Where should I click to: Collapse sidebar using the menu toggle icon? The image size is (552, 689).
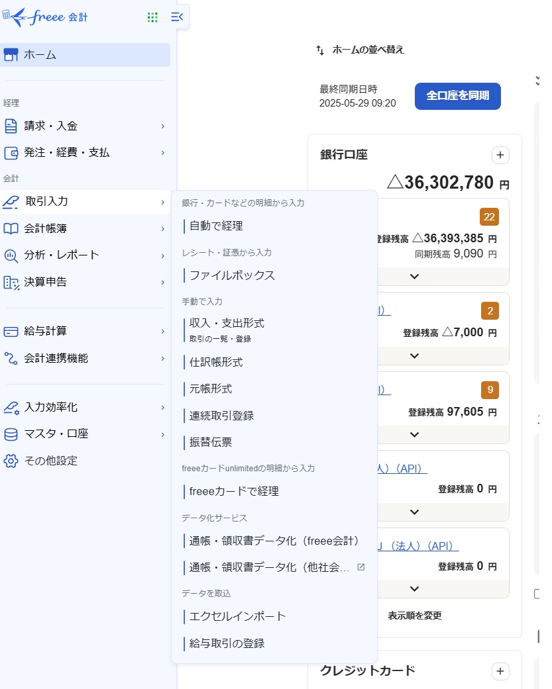pyautogui.click(x=177, y=17)
